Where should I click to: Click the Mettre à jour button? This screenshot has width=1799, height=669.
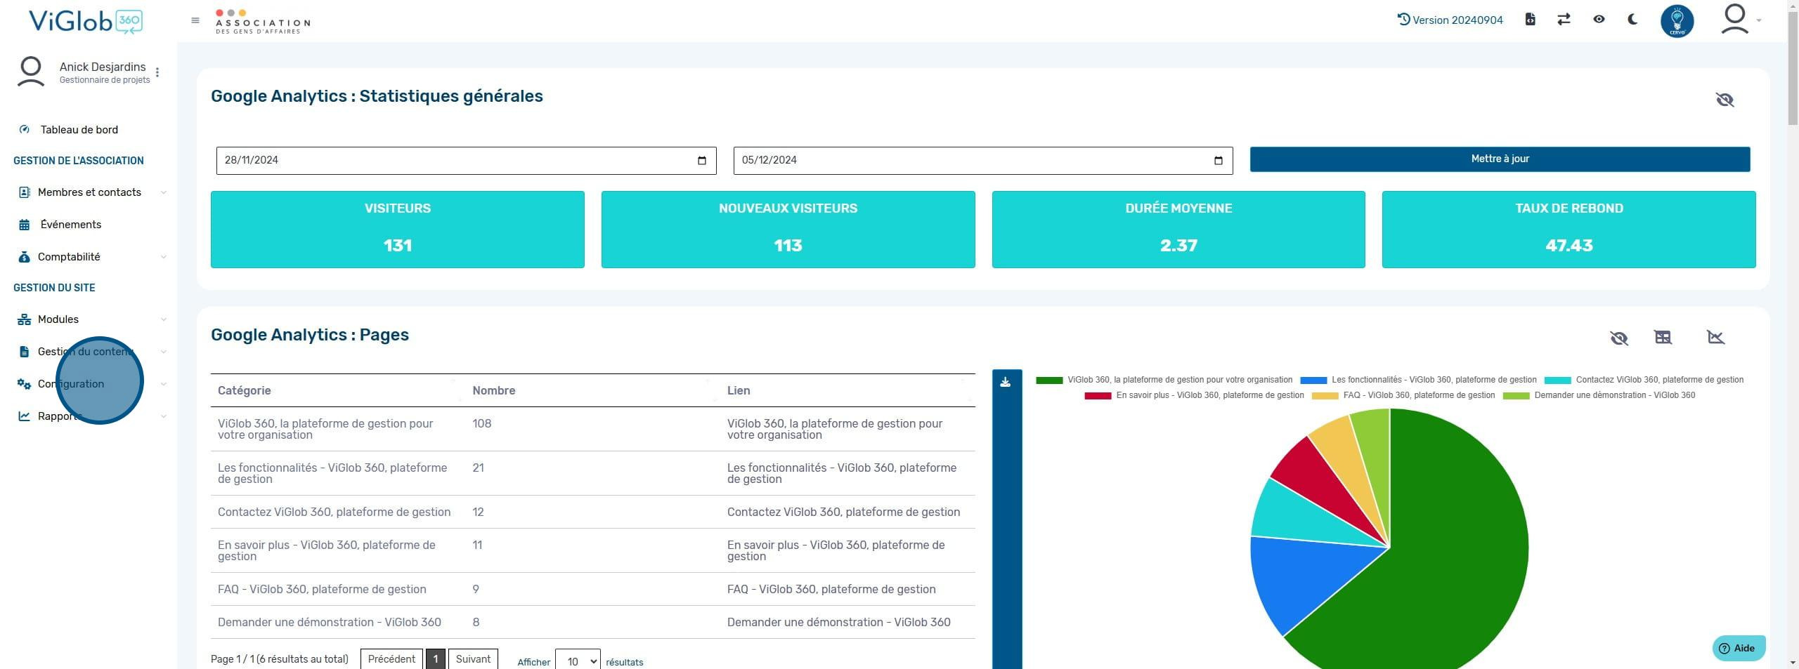(1500, 159)
